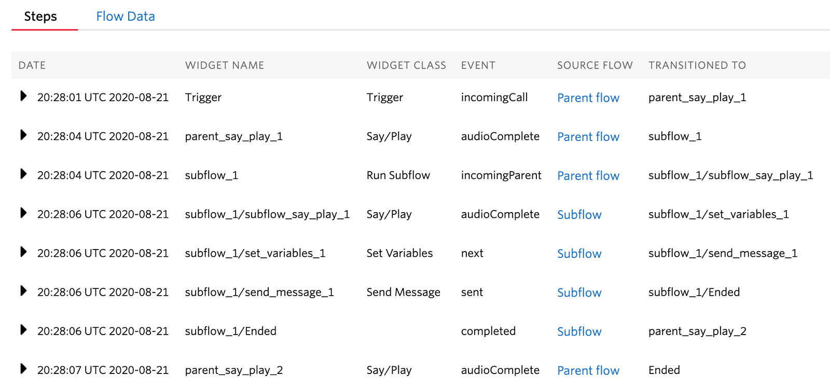This screenshot has width=830, height=388.
Task: Open Parent flow link for subflow_1 row
Action: [x=588, y=176]
